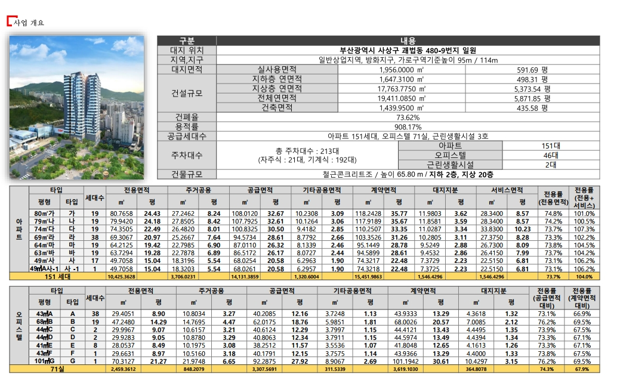Click the '5,871.85 평' cell
The height and width of the screenshot is (381, 617).
click(532, 98)
